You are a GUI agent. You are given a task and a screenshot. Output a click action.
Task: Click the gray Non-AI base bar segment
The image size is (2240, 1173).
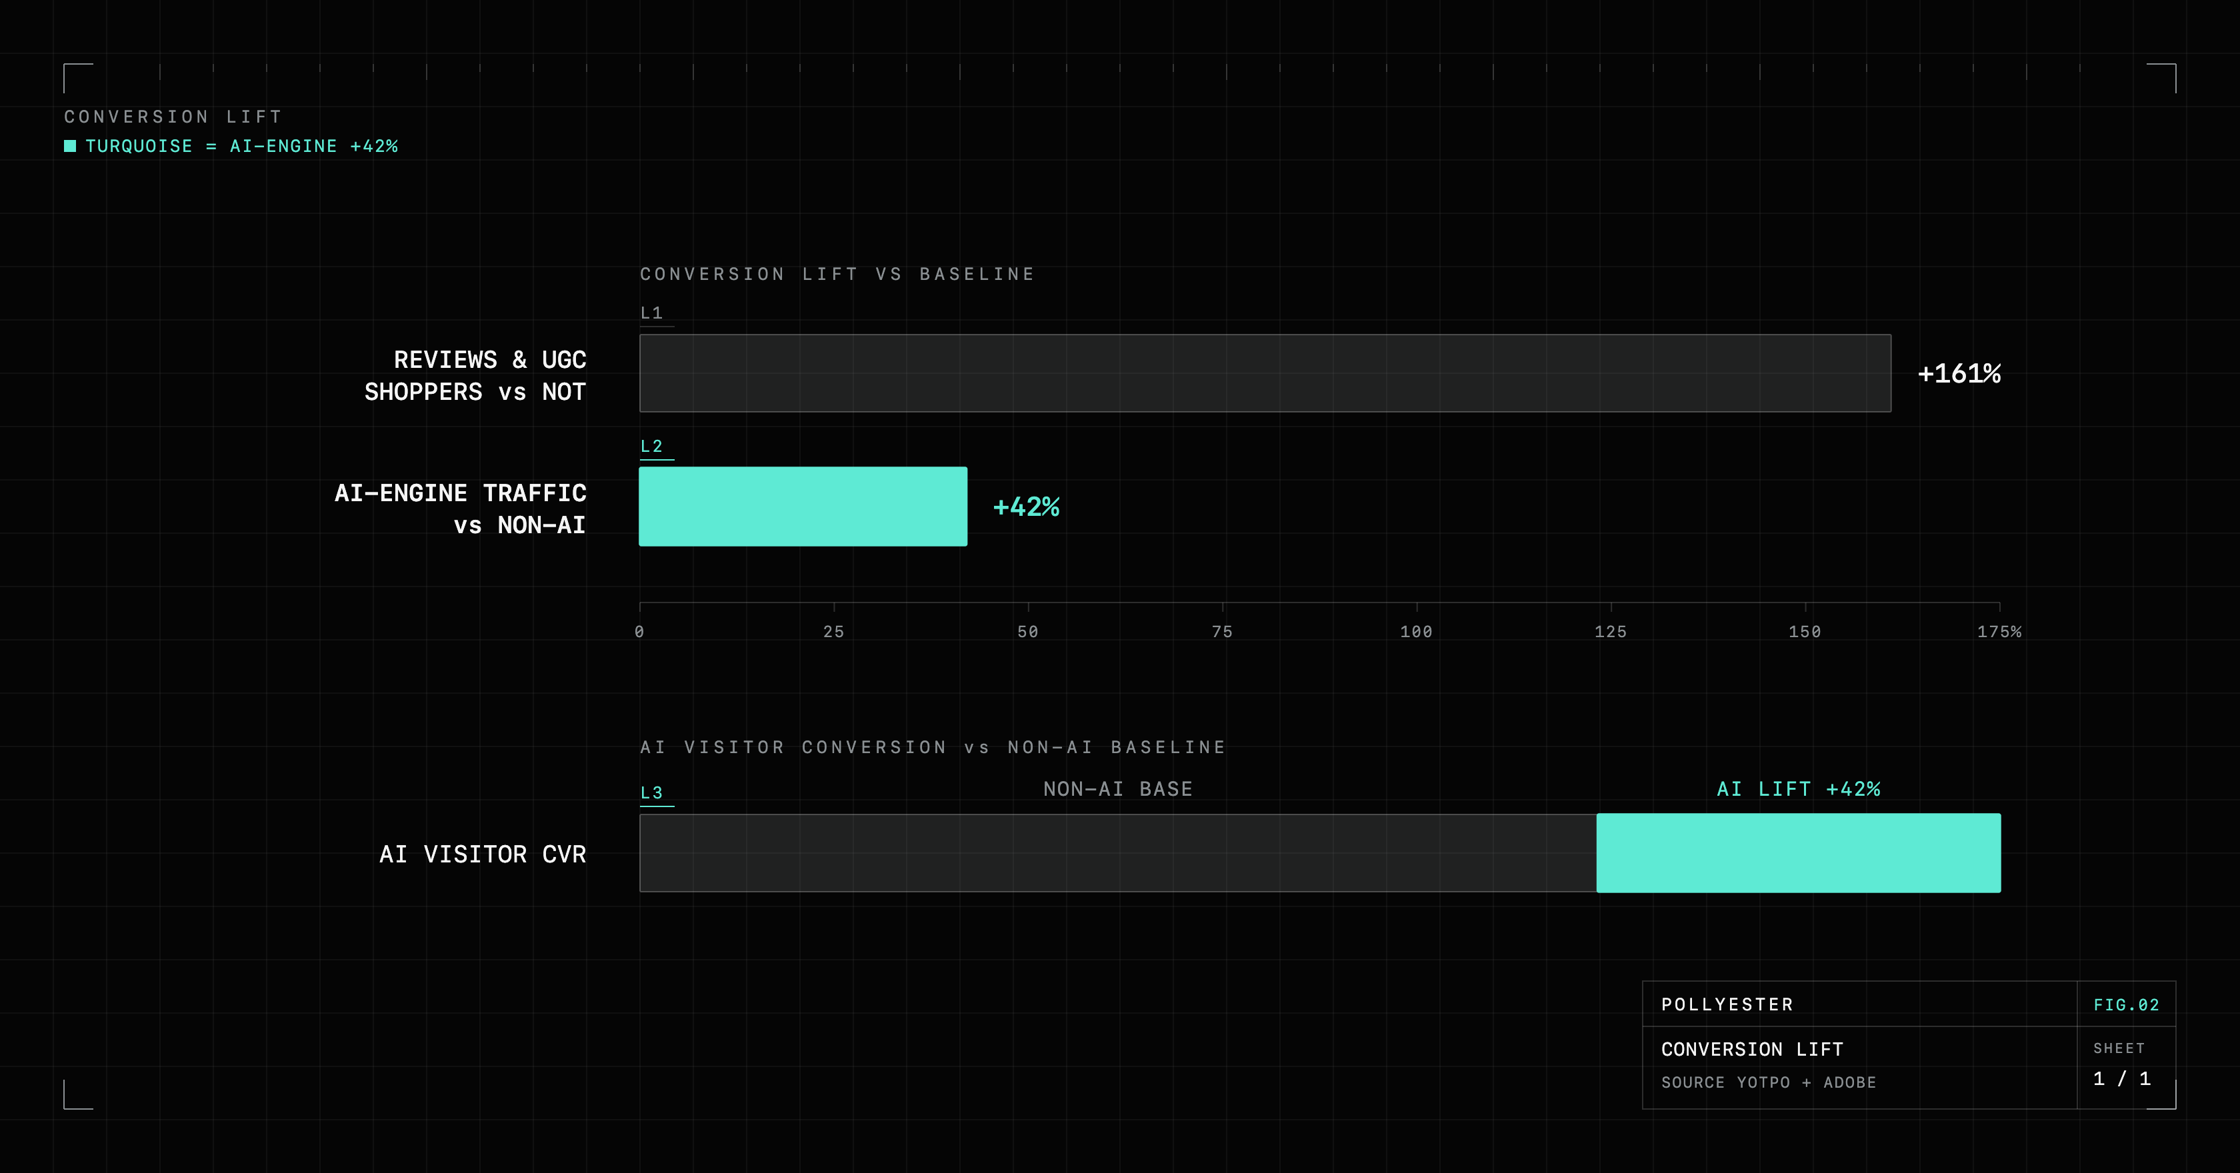pos(1118,853)
